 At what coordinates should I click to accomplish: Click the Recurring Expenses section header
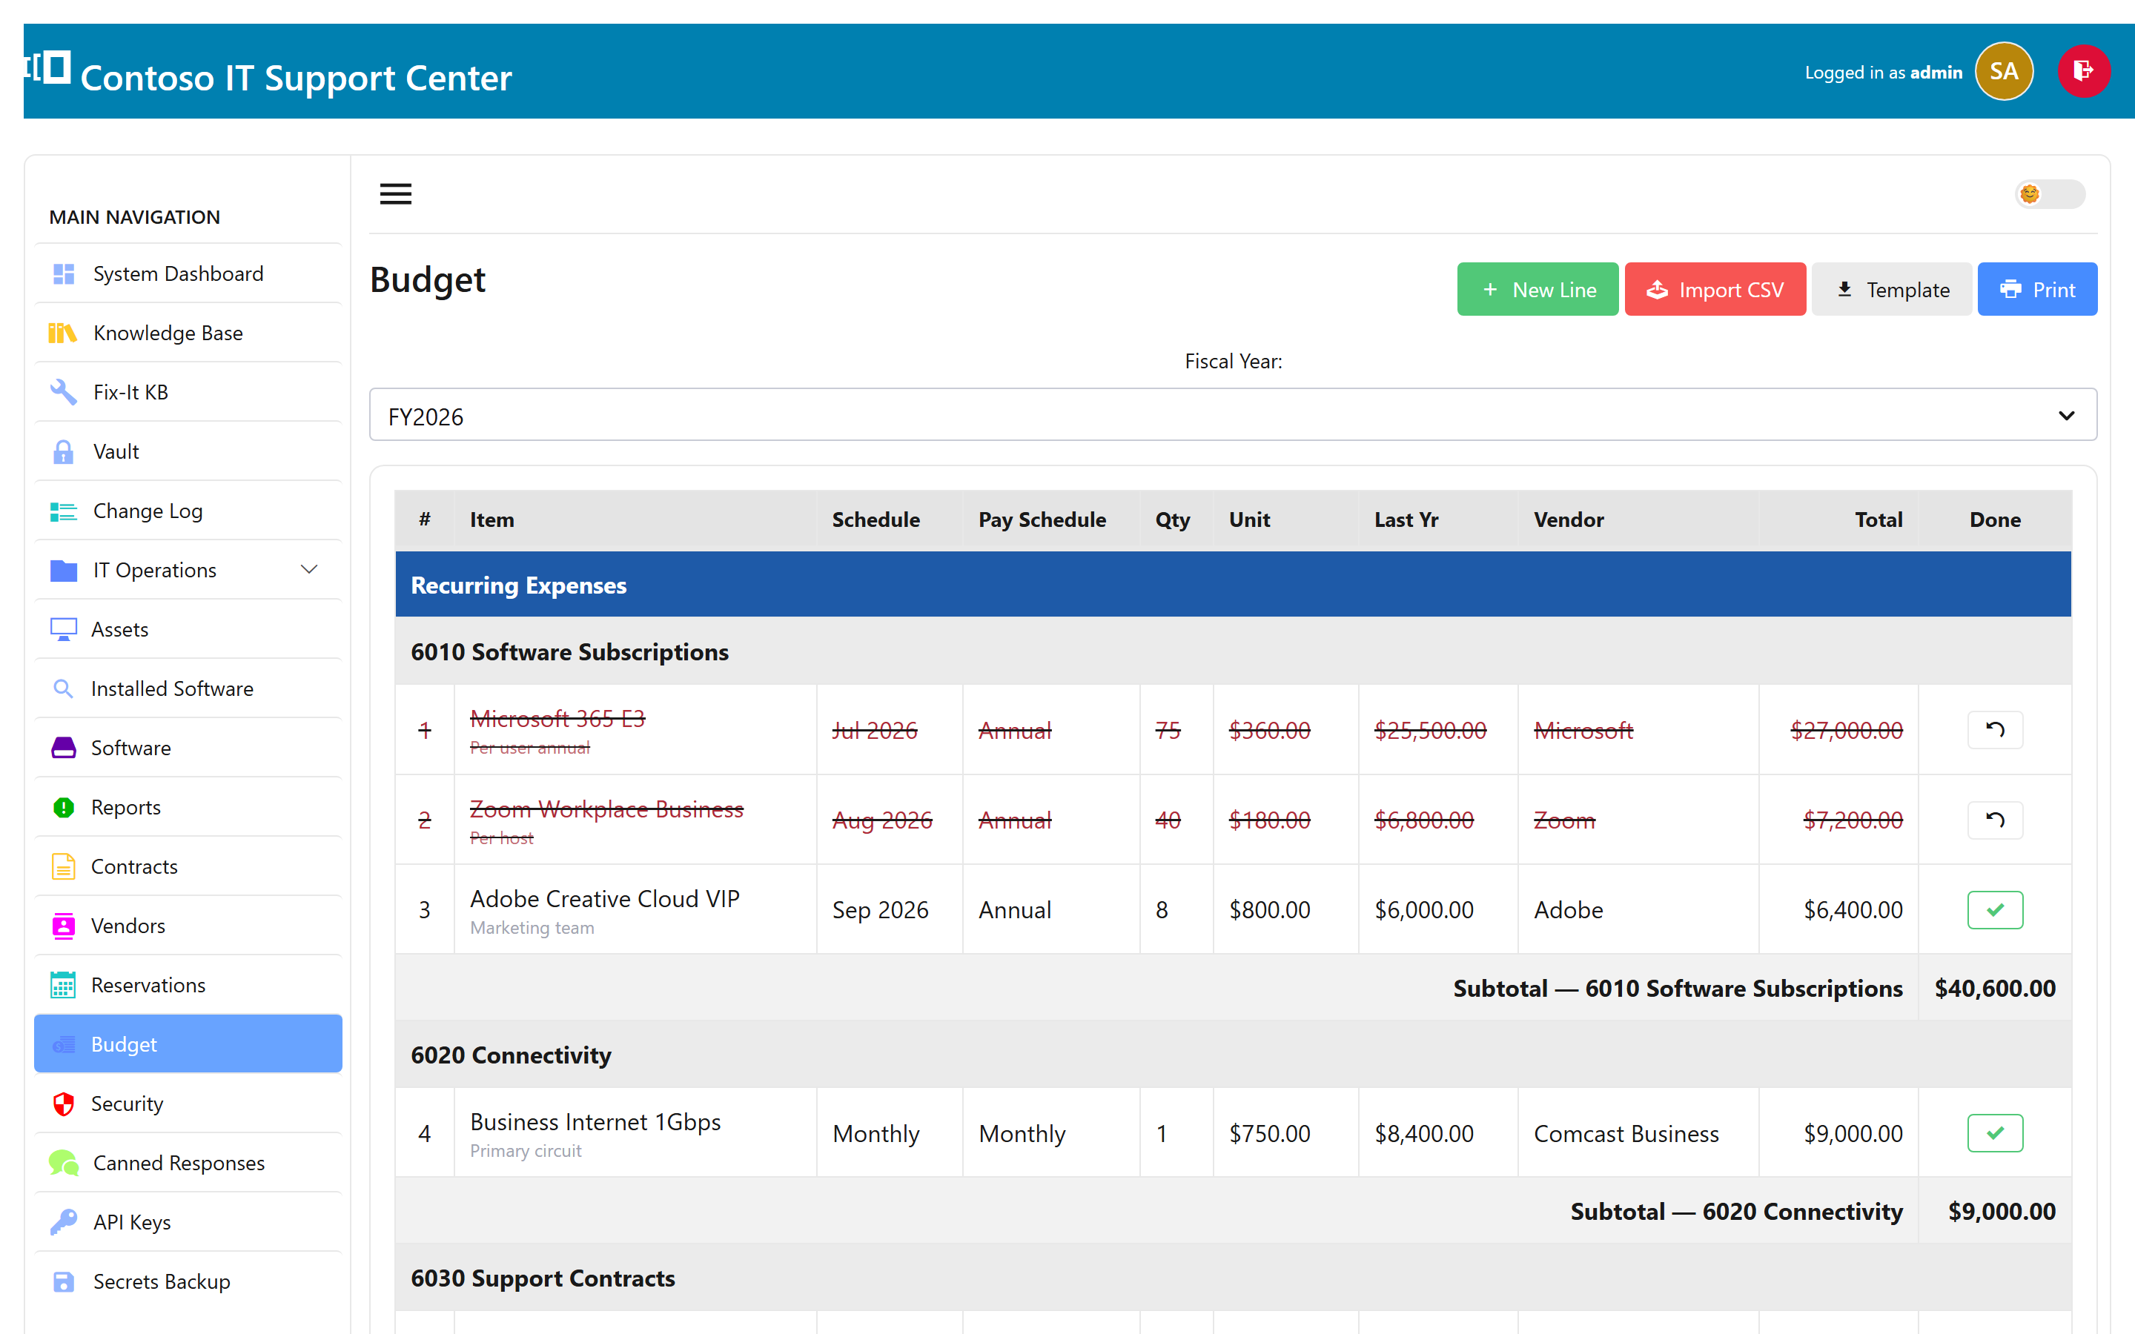coord(1233,585)
